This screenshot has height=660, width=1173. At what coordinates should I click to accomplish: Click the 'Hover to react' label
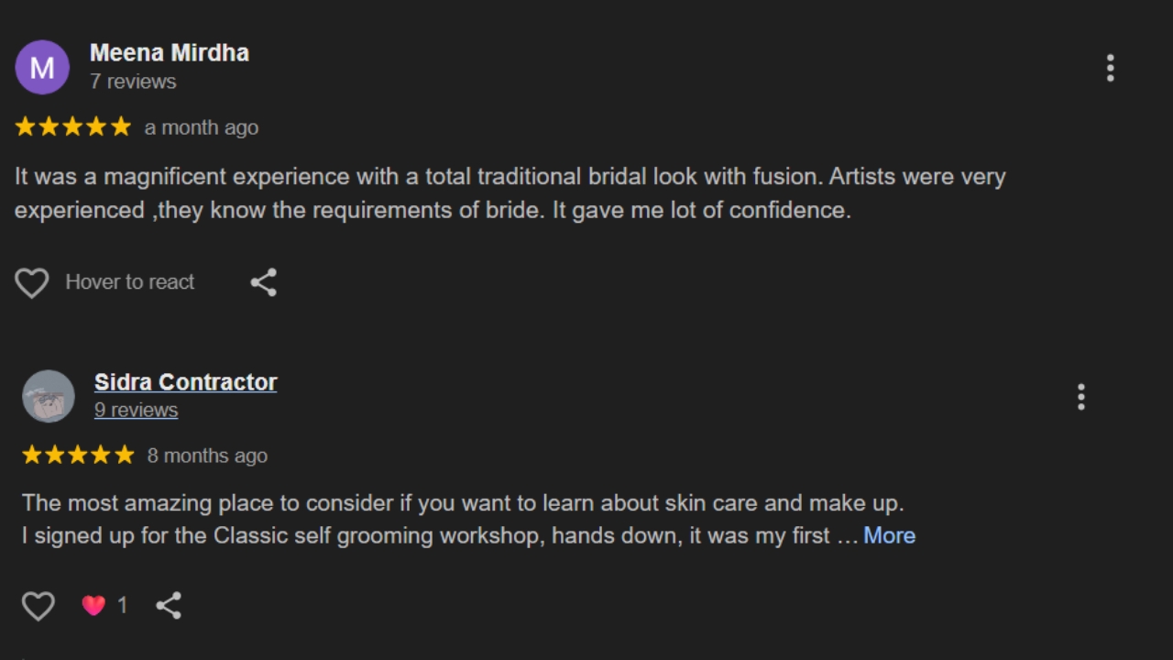click(130, 282)
